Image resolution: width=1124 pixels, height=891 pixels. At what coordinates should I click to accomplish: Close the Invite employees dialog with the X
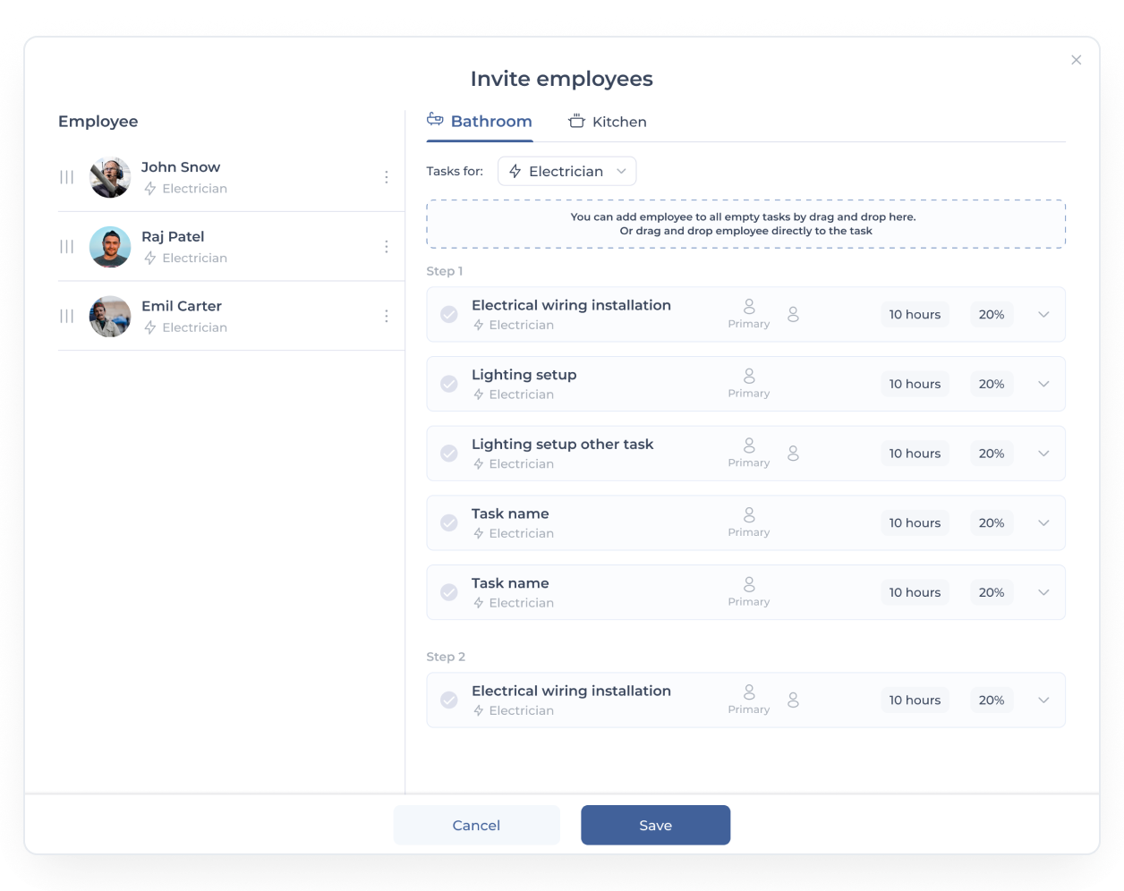coord(1077,60)
